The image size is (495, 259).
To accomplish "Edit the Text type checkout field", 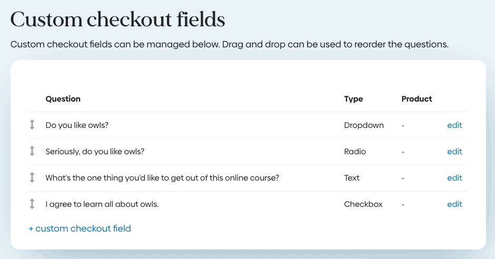I will point(454,178).
